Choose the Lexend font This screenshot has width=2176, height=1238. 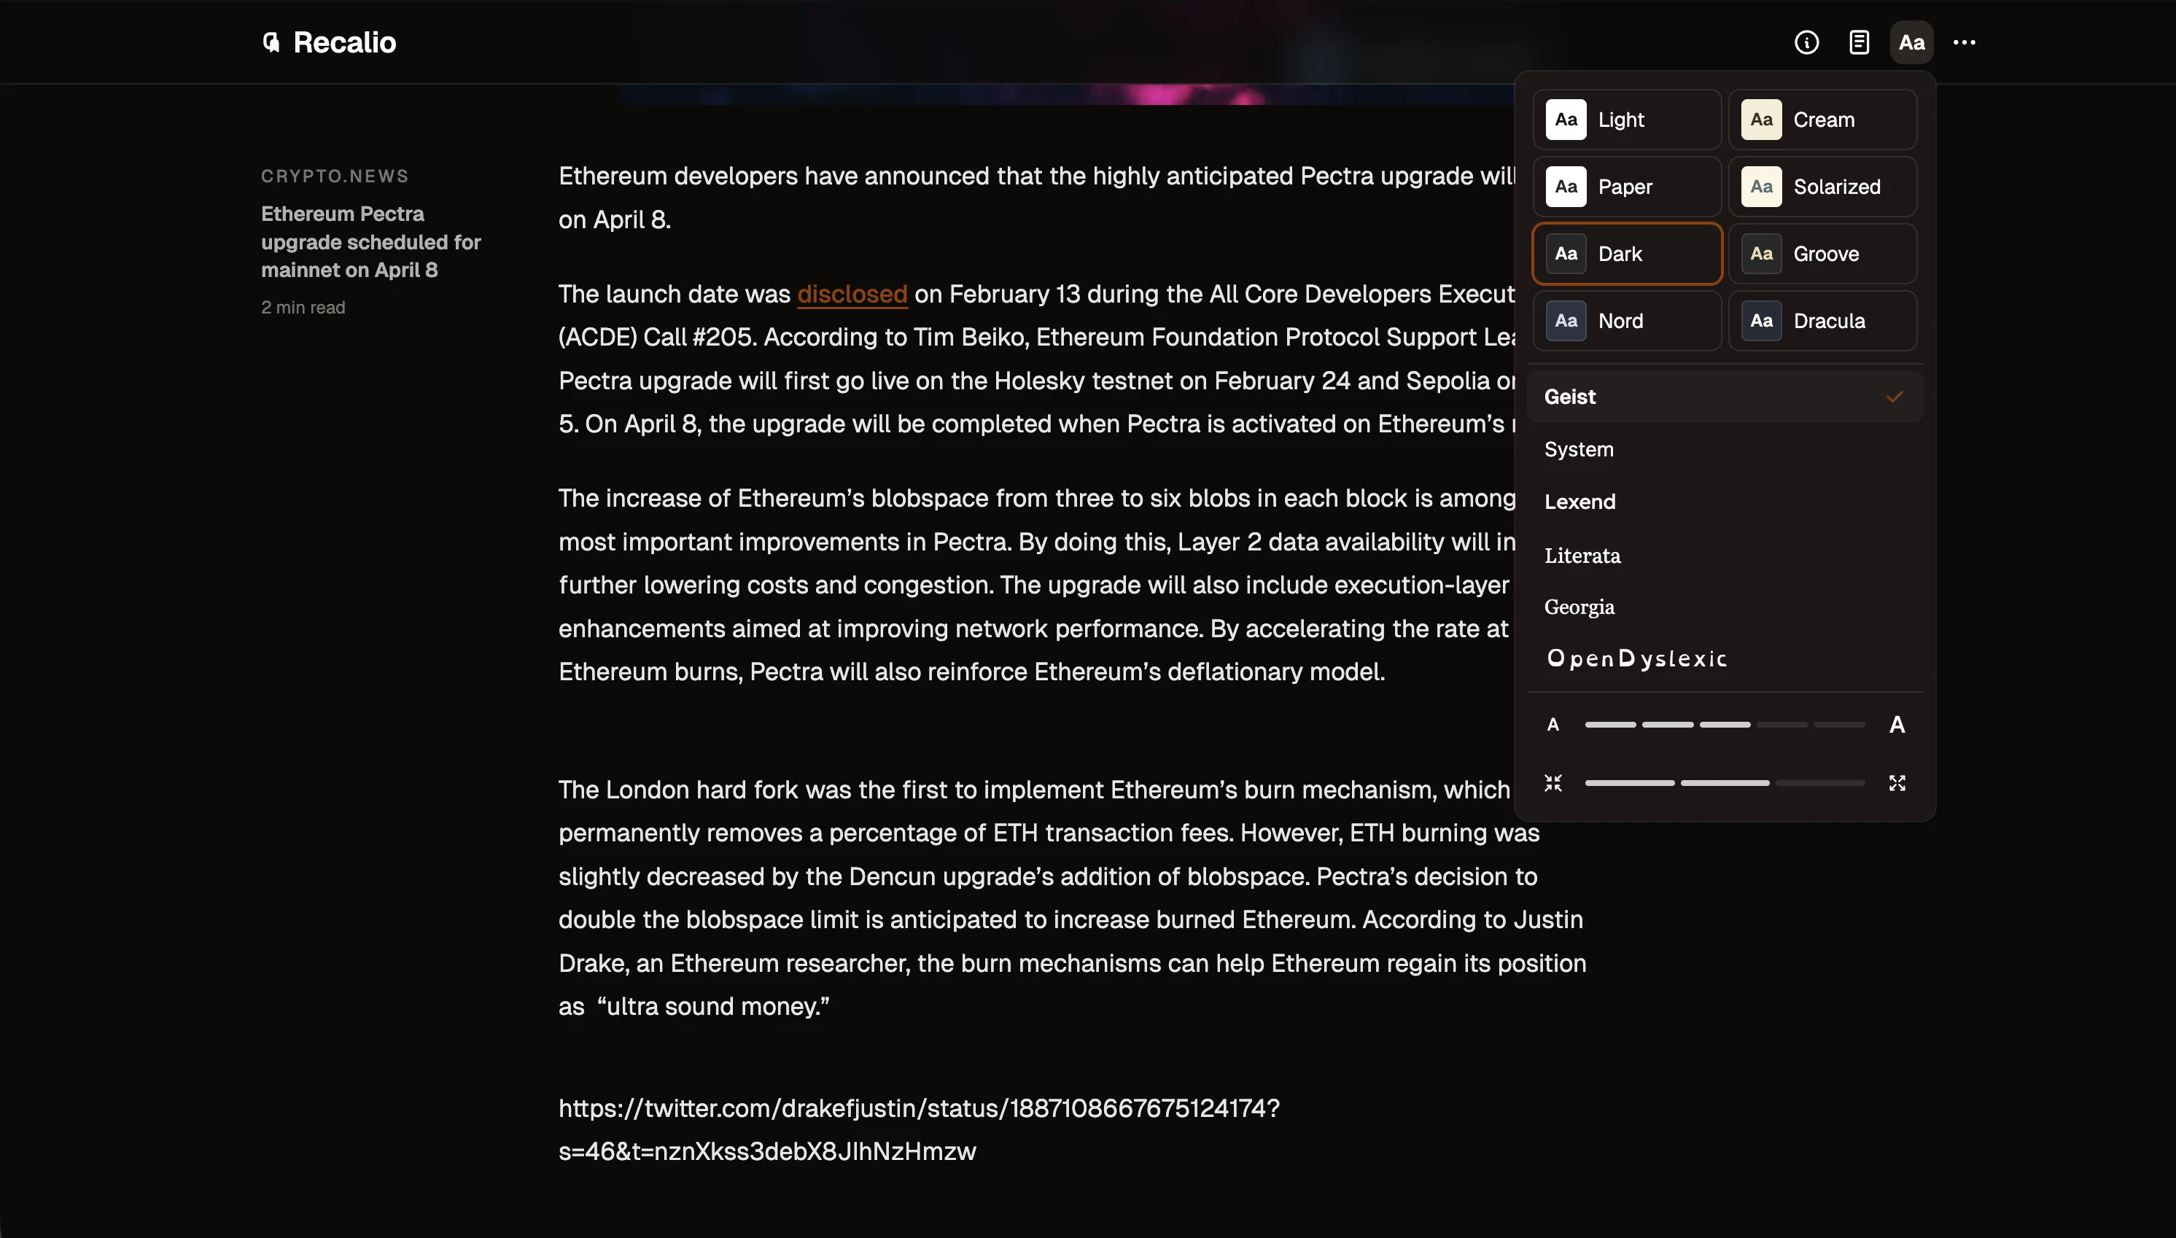(1579, 502)
